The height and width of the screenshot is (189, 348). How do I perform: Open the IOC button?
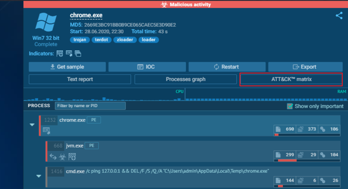click(147, 67)
